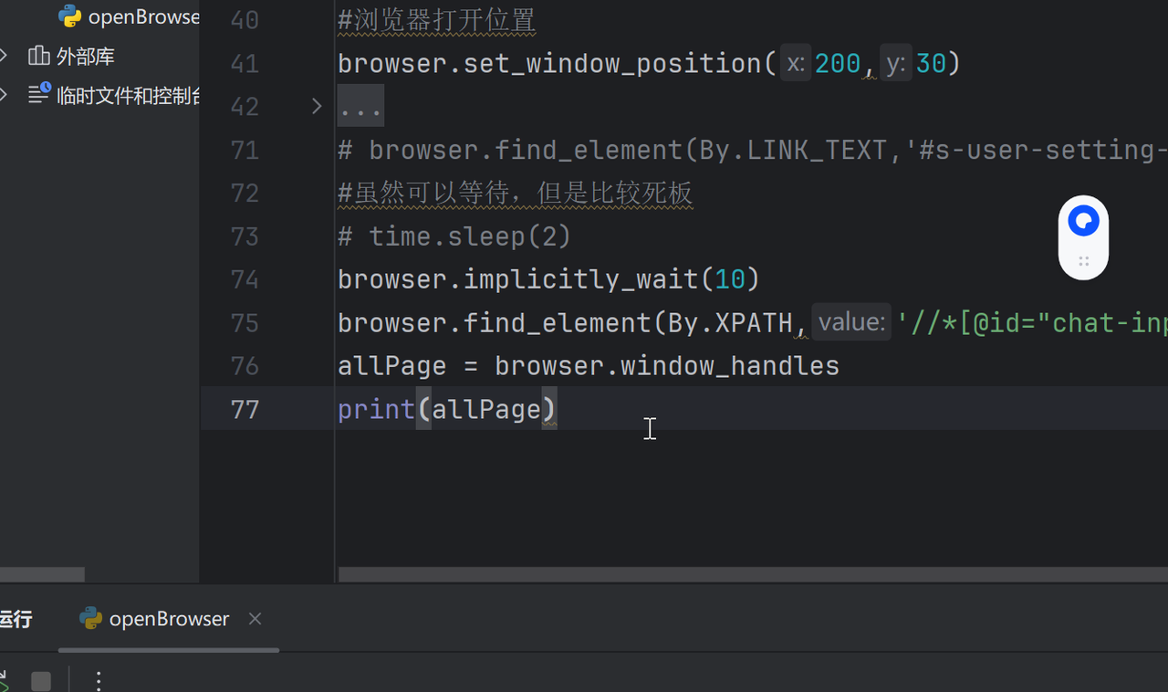Expand the folded code at line 42
The image size is (1168, 692).
click(317, 107)
